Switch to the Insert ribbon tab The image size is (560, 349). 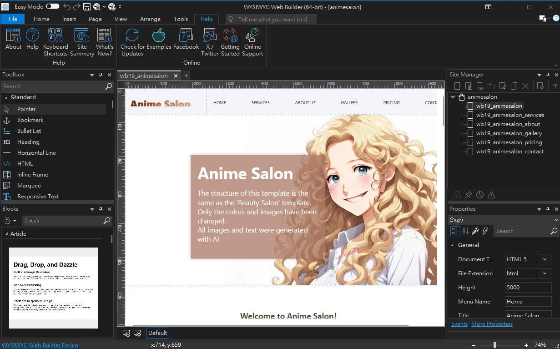(x=69, y=19)
